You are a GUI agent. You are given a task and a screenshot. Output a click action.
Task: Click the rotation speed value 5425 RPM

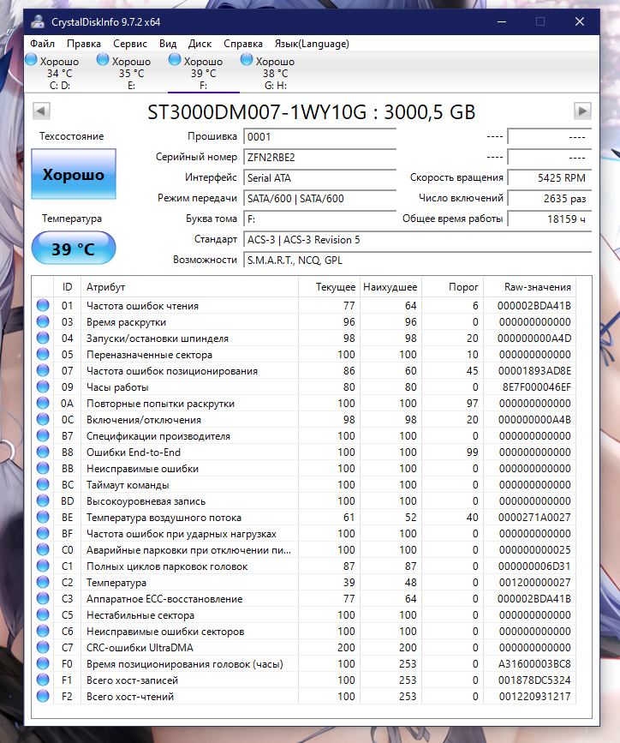[x=550, y=178]
